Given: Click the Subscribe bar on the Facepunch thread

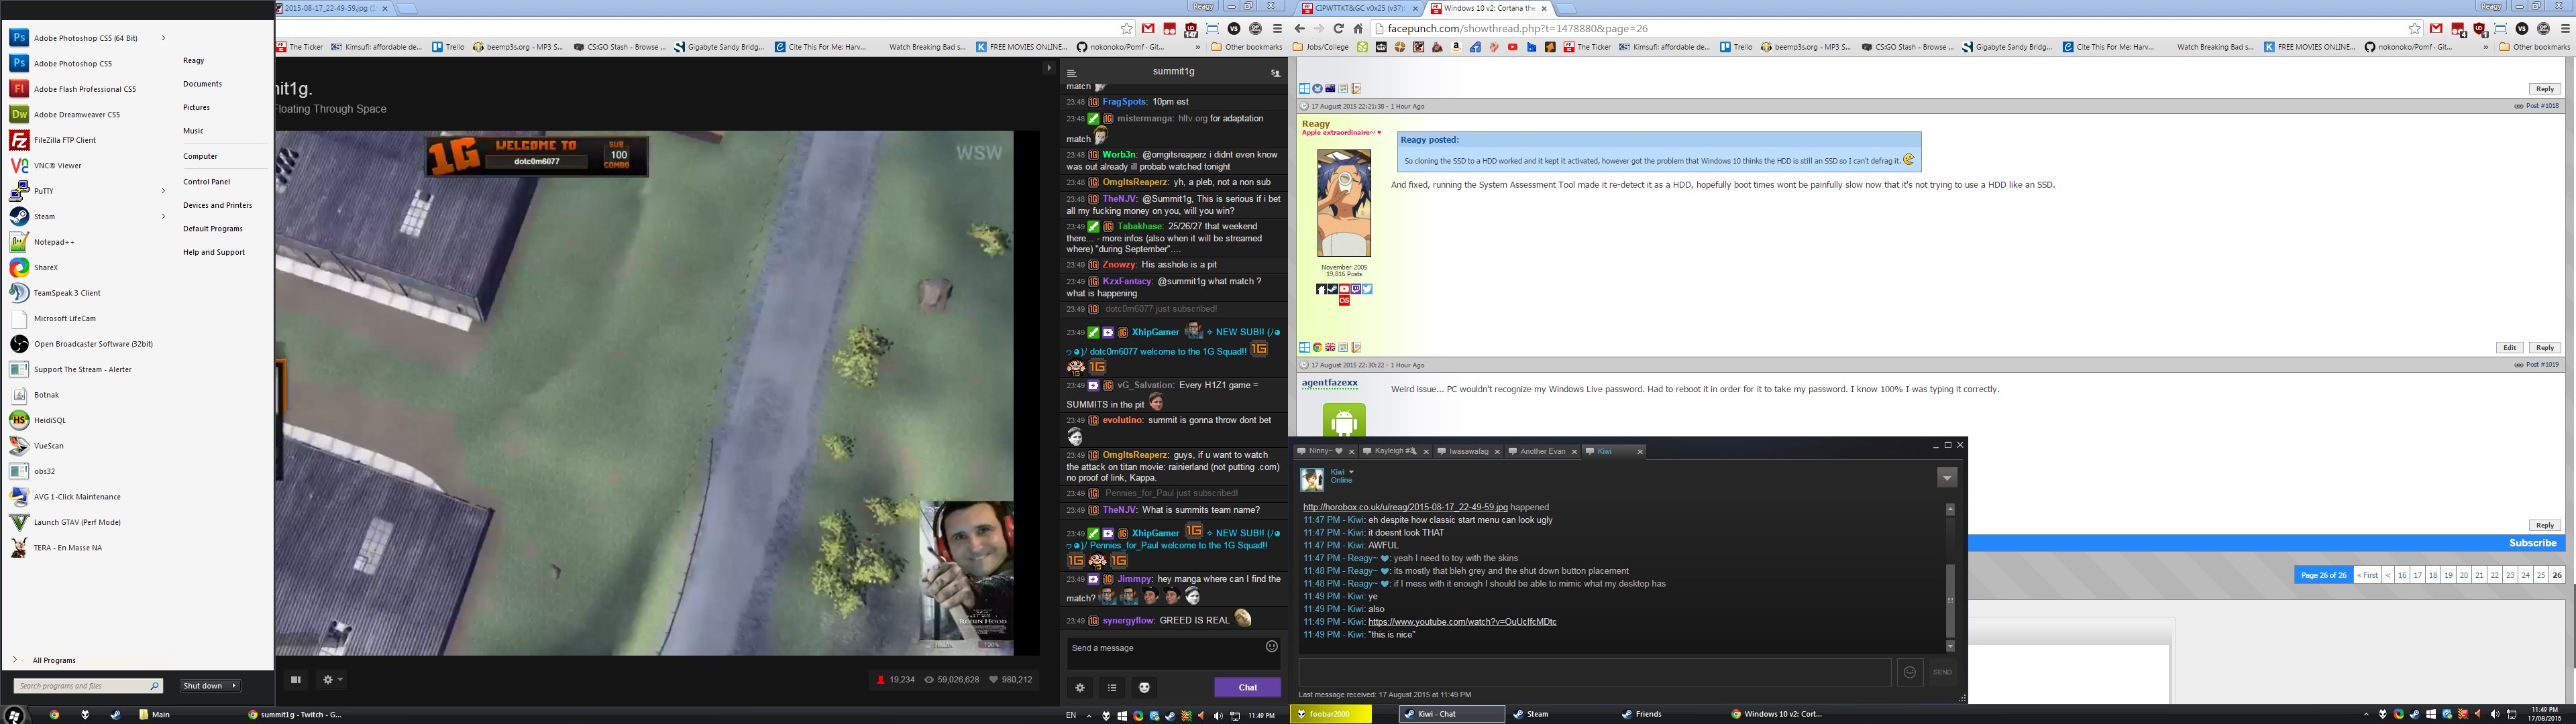Looking at the screenshot, I should 2532,544.
